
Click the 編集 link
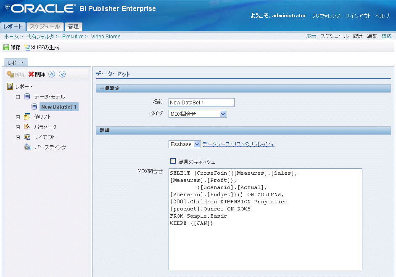click(x=372, y=36)
